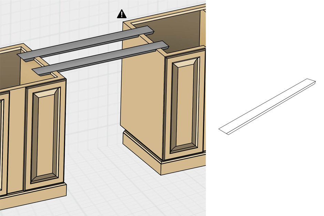Click the right cabinet's toe kick base
324x216 pixels.
[x=183, y=168]
